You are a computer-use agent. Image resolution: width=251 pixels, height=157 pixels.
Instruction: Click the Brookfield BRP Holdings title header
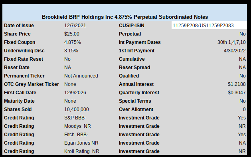pyautogui.click(x=125, y=17)
